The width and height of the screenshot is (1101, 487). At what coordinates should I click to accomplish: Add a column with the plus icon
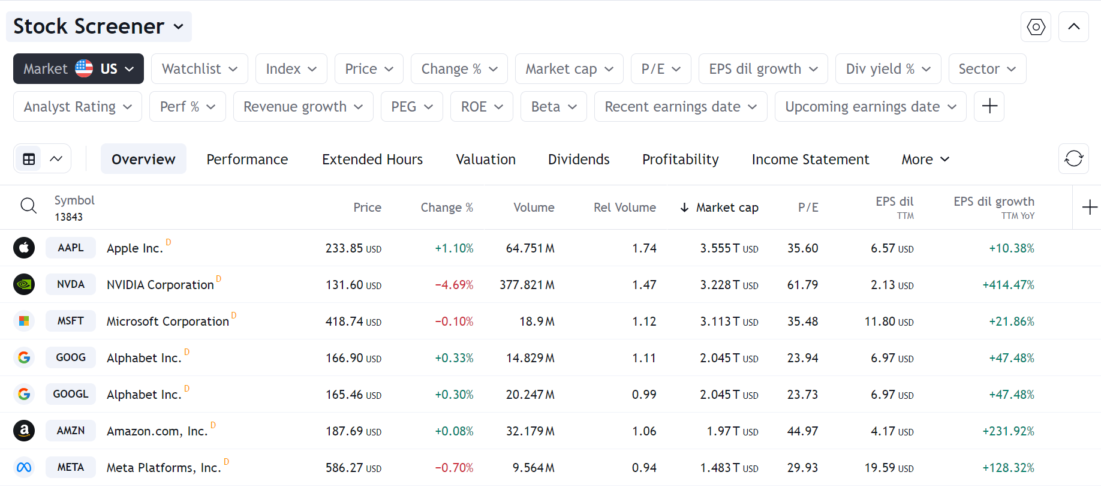coord(1089,208)
